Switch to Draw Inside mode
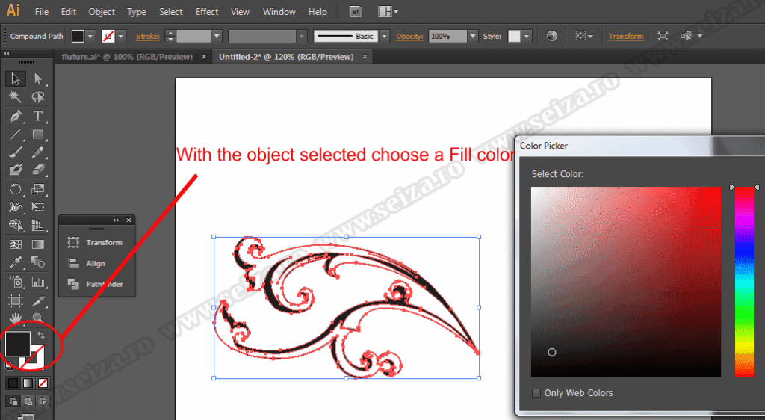 [x=43, y=401]
